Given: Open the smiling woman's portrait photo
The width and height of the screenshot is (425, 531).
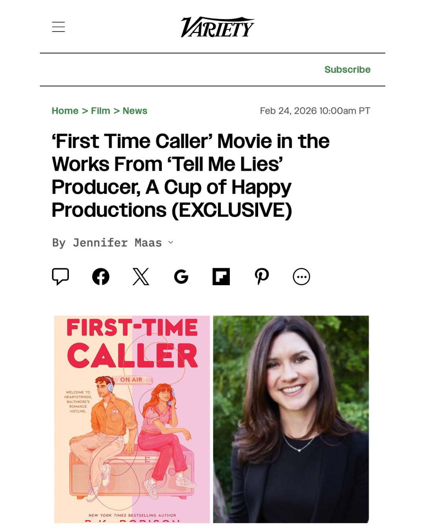Looking at the screenshot, I should (x=291, y=419).
